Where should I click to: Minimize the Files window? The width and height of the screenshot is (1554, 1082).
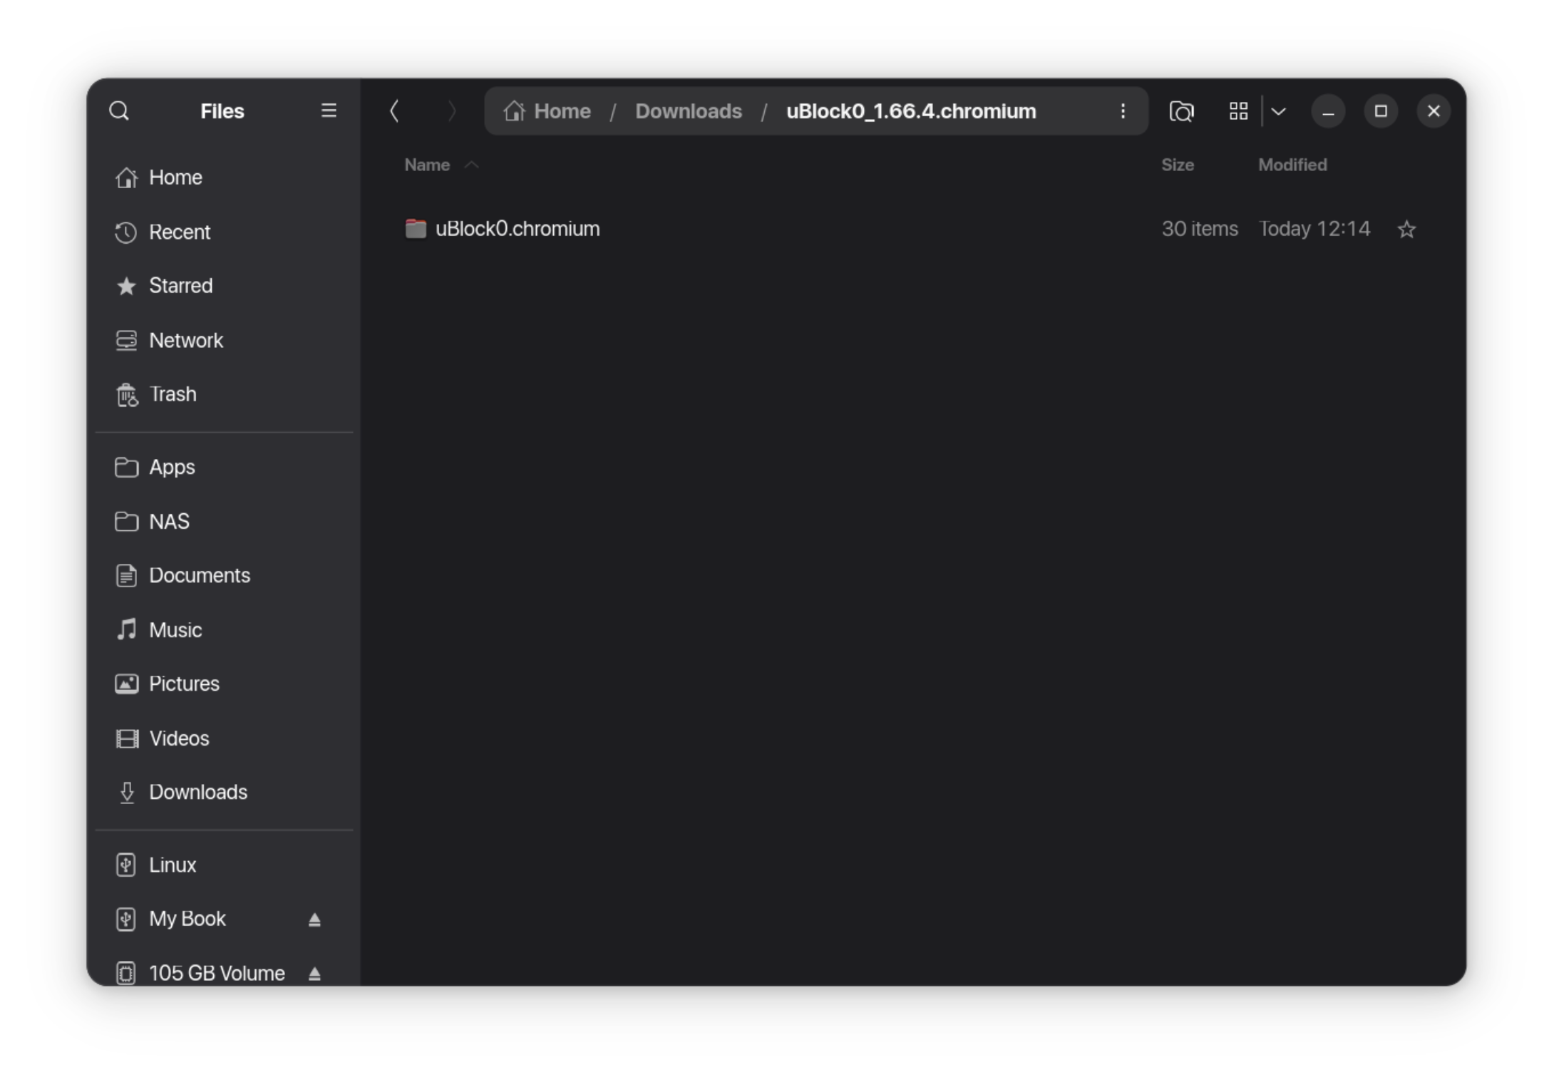[1328, 111]
